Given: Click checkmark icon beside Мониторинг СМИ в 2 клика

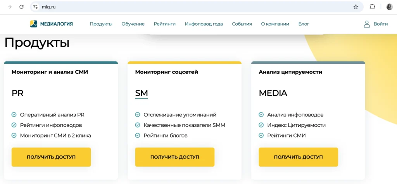Looking at the screenshot, I should click(14, 136).
